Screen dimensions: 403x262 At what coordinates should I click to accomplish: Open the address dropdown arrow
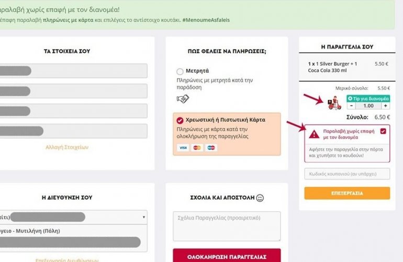pyautogui.click(x=144, y=217)
